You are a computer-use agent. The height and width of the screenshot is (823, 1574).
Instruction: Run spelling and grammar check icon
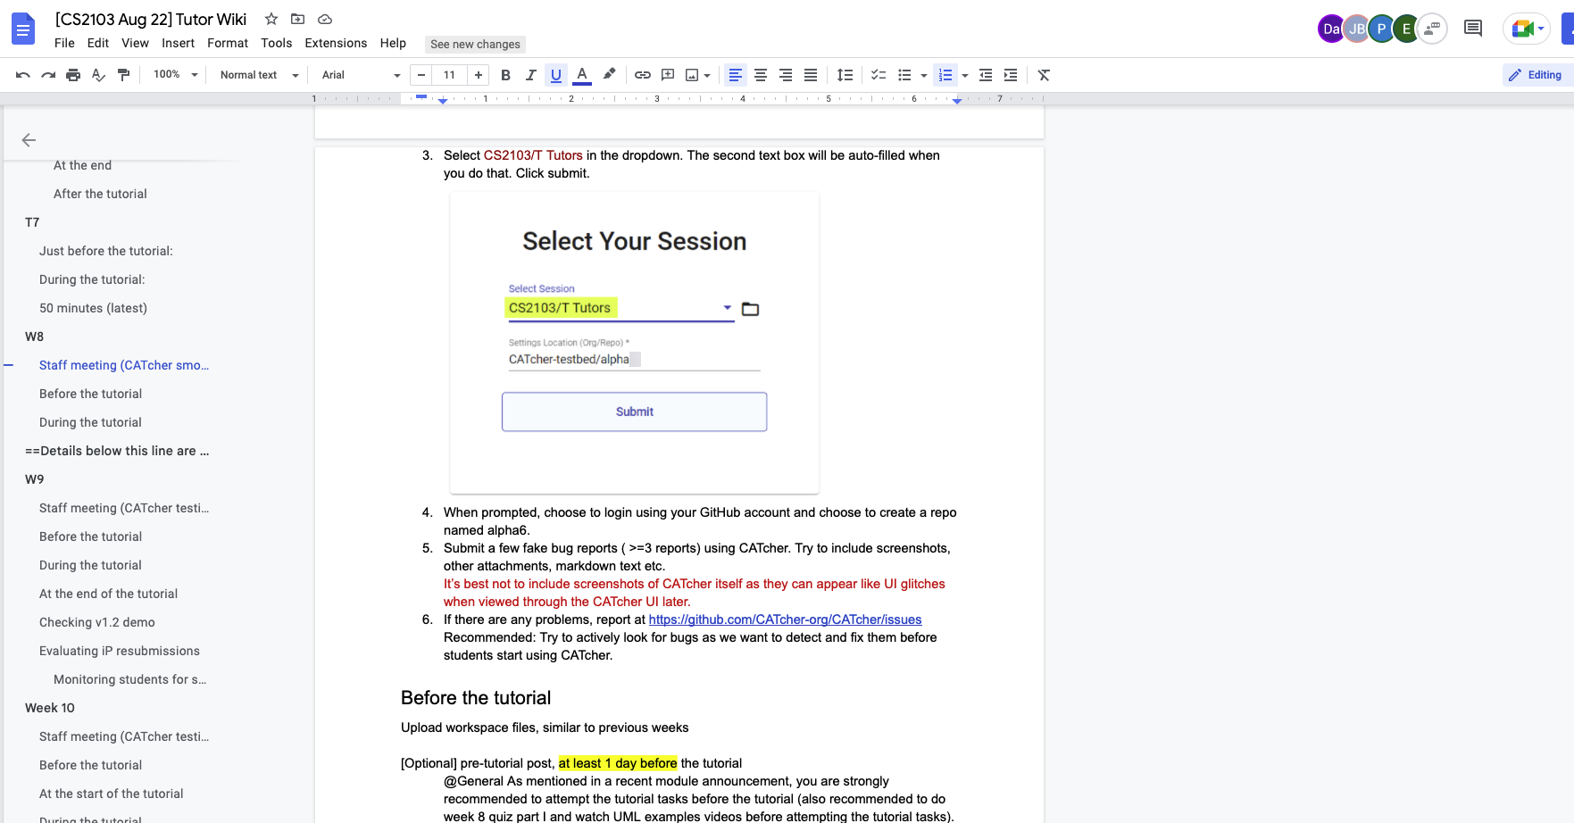pos(98,75)
